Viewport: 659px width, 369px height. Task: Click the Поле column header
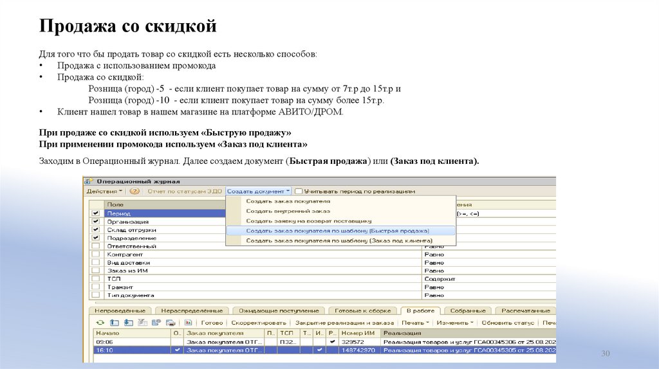pos(165,205)
